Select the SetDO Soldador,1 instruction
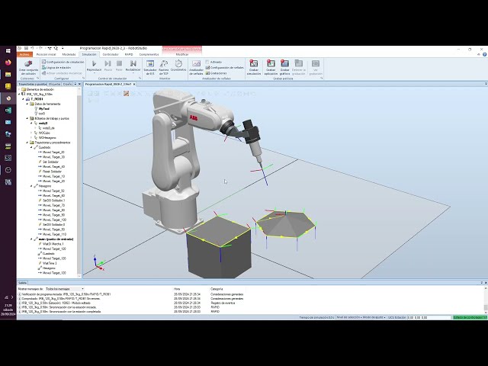The image size is (488, 366). pyautogui.click(x=53, y=201)
